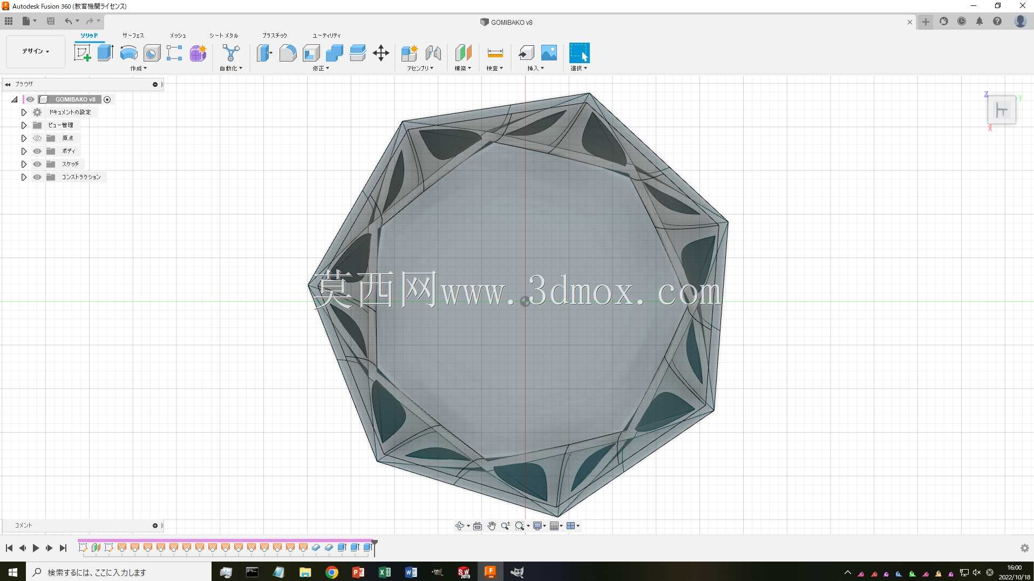Select the Hole tool
Viewport: 1034px width, 581px height.
point(152,53)
